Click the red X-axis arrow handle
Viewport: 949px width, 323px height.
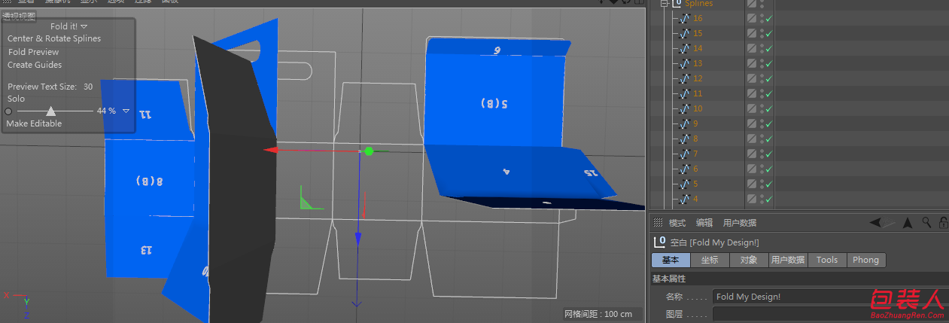(x=269, y=151)
